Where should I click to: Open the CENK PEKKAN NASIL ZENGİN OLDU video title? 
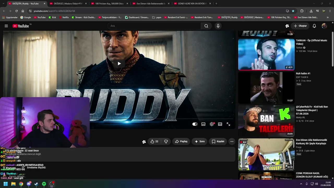tap(312, 175)
